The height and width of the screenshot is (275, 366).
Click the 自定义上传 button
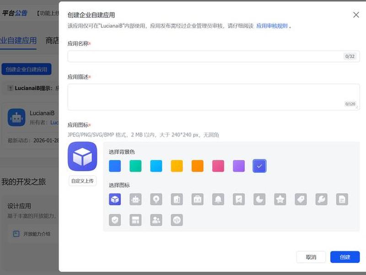[x=82, y=181]
